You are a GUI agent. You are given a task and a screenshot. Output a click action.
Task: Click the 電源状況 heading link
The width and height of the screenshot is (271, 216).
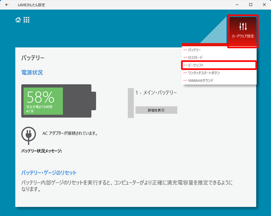pos(32,73)
